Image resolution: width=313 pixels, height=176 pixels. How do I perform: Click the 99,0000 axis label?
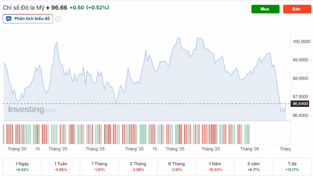coord(300,60)
